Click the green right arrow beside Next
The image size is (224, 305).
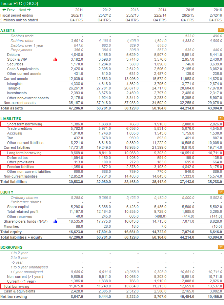pyautogui.click(x=29, y=10)
